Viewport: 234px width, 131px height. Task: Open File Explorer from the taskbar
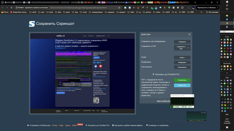pyautogui.click(x=227, y=16)
